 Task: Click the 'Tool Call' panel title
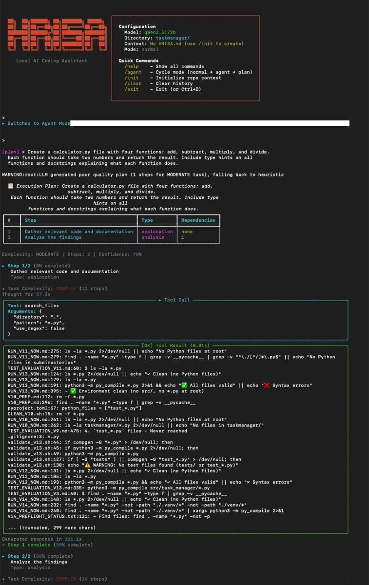(177, 300)
